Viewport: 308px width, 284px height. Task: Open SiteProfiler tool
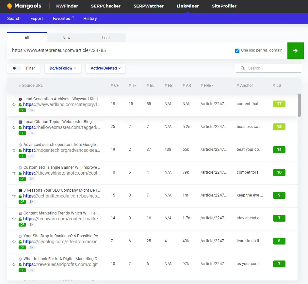click(x=224, y=6)
